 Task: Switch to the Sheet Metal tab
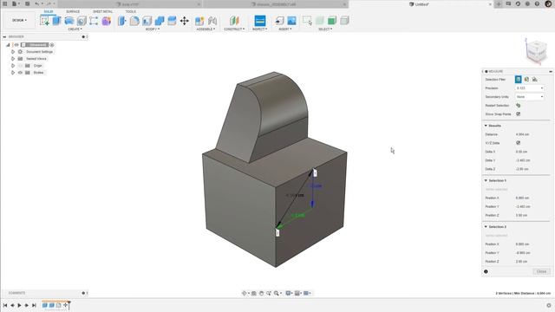(x=102, y=11)
